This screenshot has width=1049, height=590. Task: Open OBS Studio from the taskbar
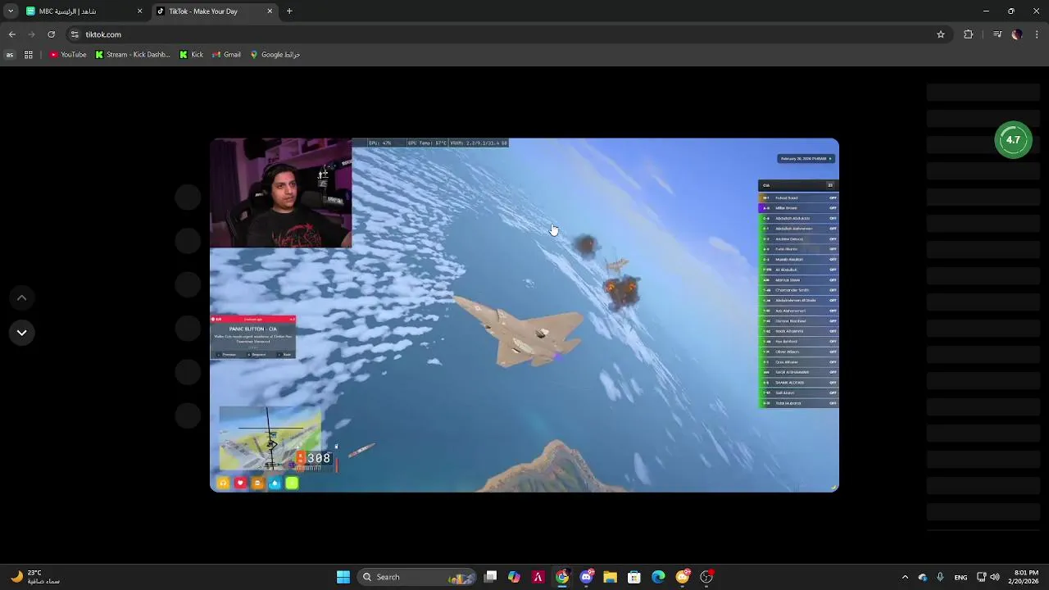click(x=706, y=577)
